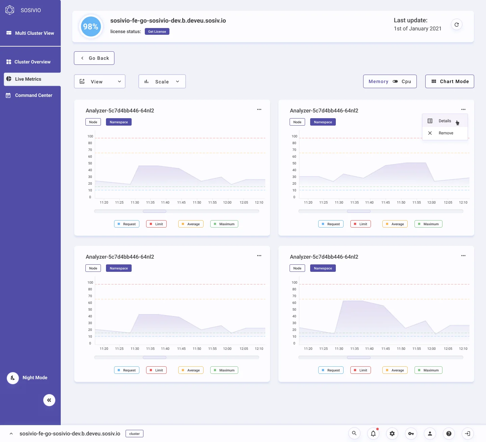Choose Details from the chart menu

click(x=445, y=121)
